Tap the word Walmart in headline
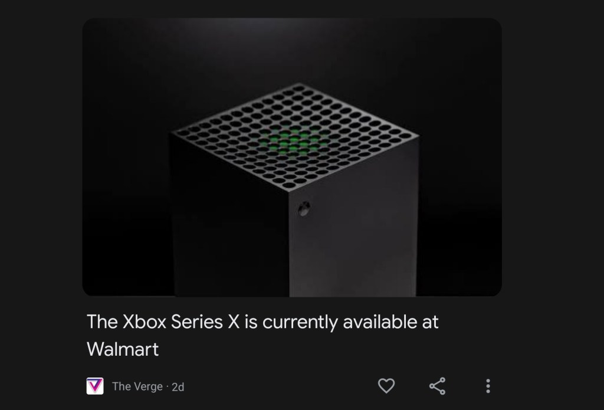 [x=123, y=349]
